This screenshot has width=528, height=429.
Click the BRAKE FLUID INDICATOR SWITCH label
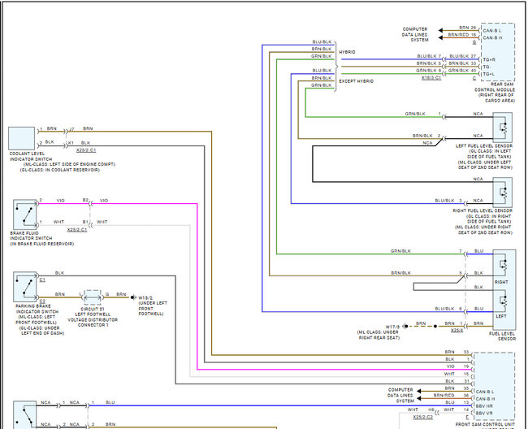pos(31,236)
